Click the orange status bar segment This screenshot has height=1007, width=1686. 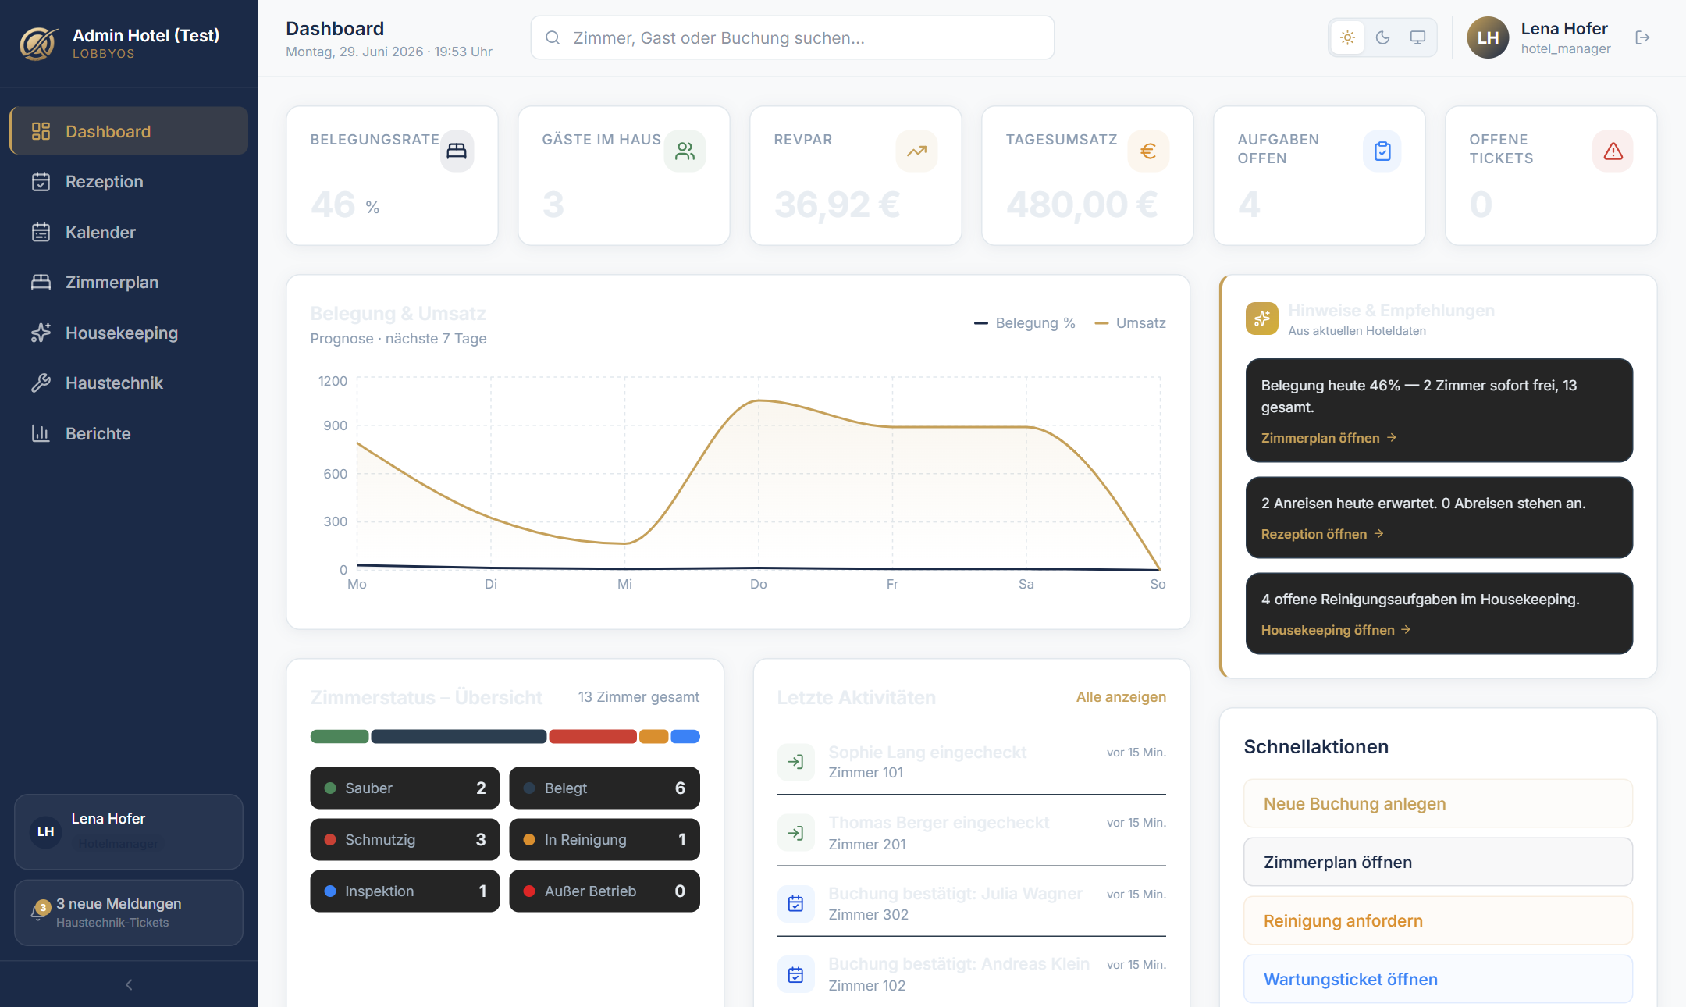click(654, 736)
